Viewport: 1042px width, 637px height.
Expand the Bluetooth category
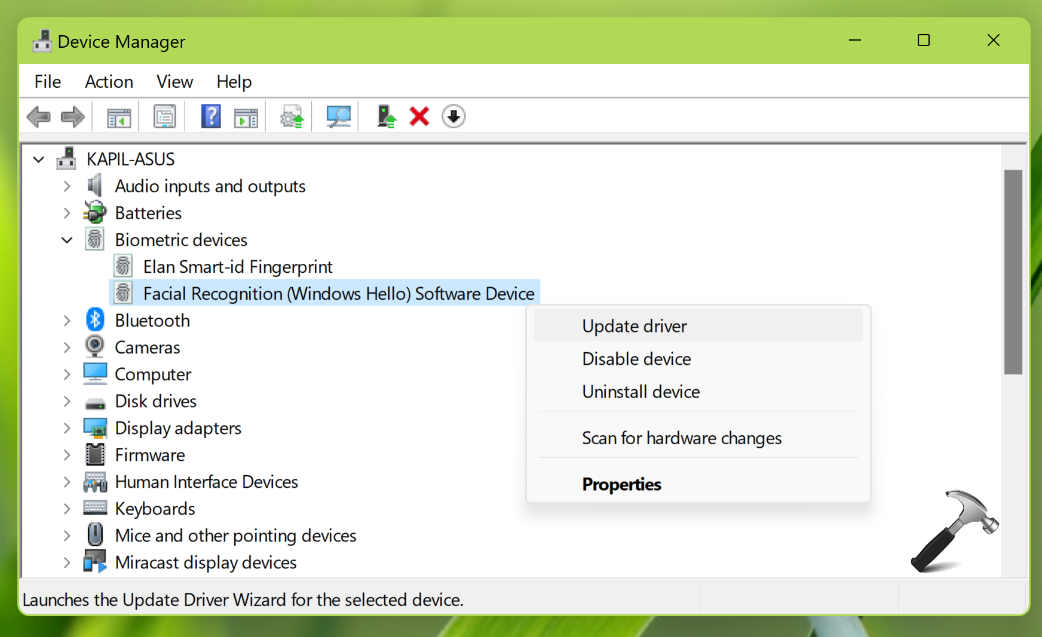click(67, 321)
